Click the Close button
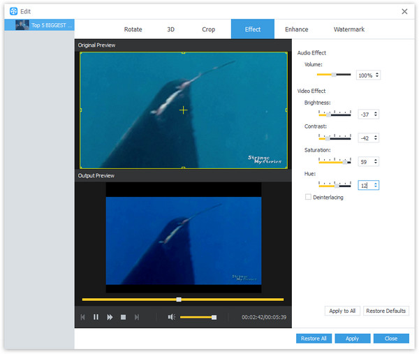The image size is (419, 354). (391, 339)
